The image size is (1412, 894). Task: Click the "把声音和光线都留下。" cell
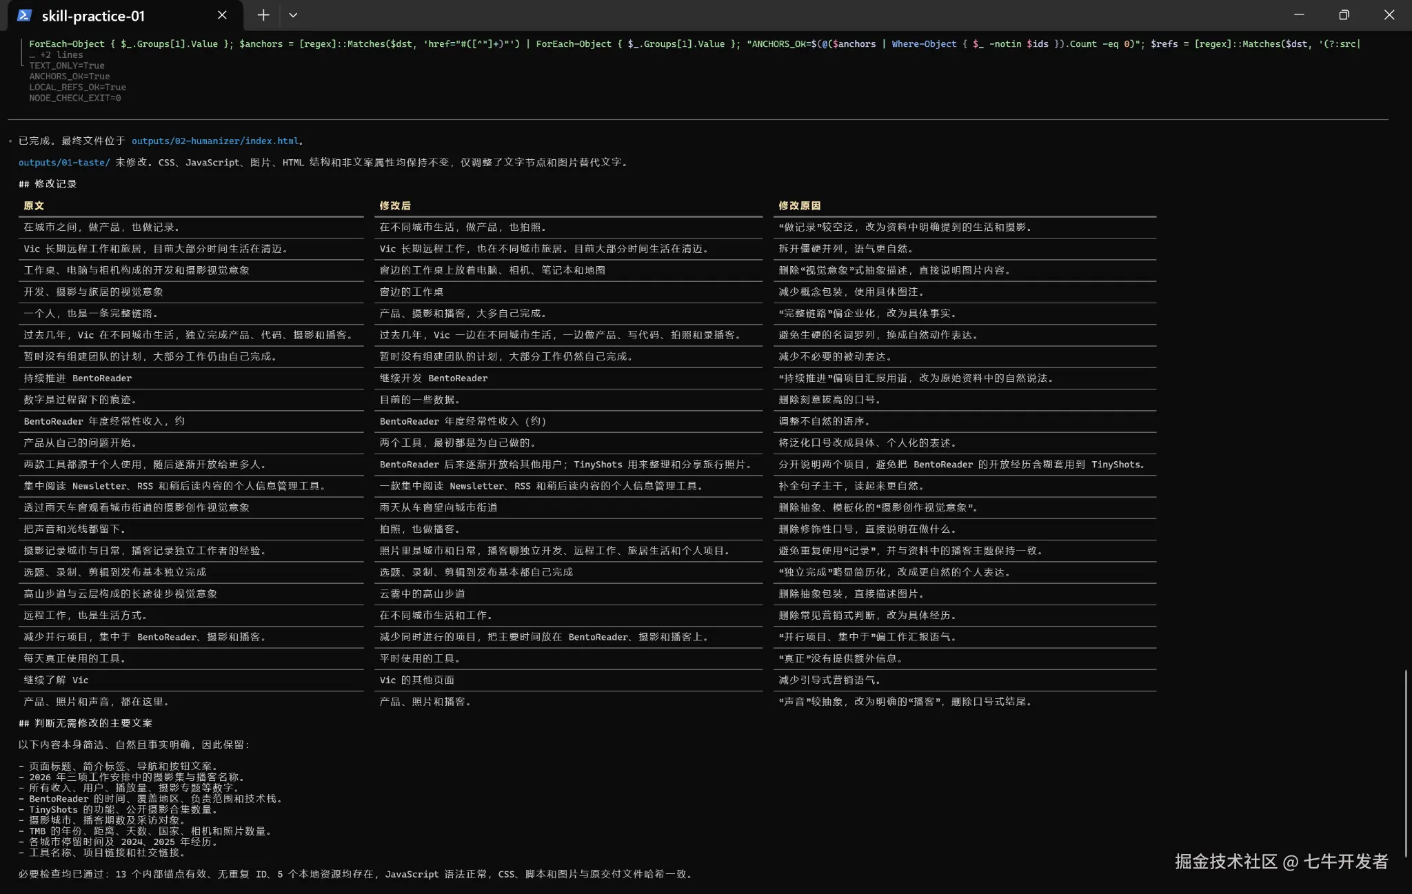click(x=75, y=529)
